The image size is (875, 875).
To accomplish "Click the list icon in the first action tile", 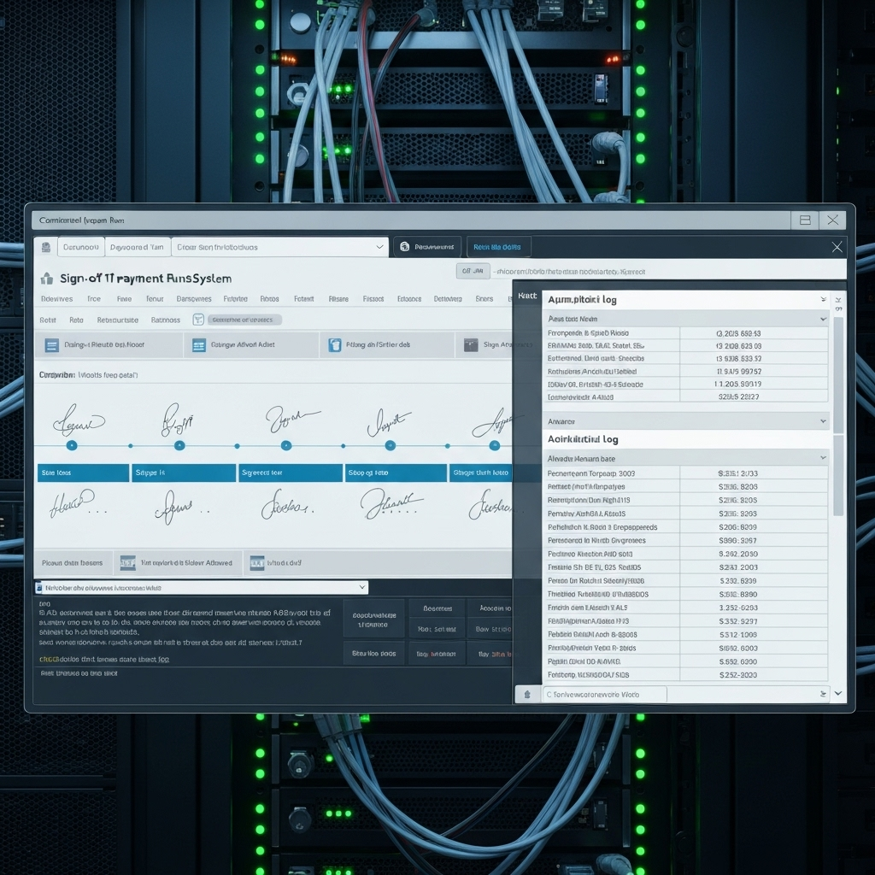I will pos(50,345).
